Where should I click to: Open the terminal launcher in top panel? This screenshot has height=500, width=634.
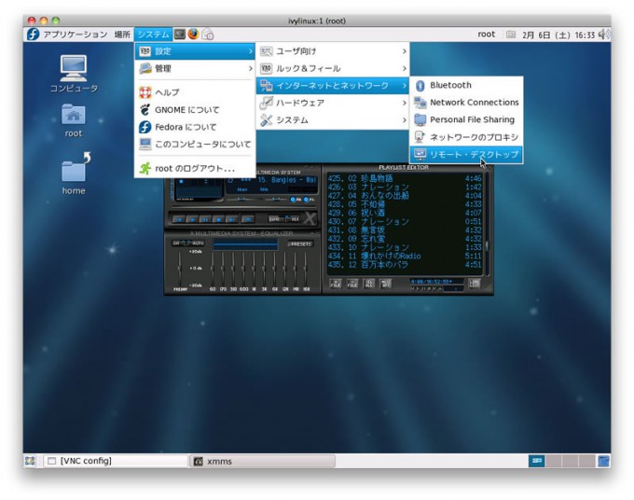click(180, 35)
